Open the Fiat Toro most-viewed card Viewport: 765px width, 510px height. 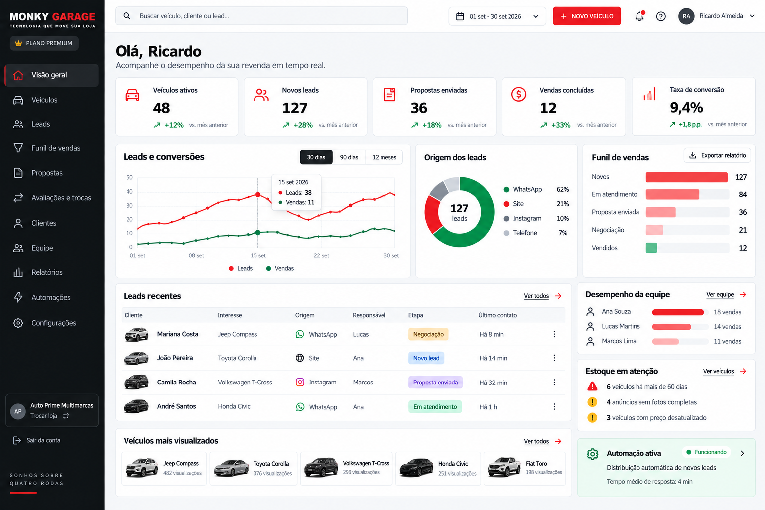524,468
